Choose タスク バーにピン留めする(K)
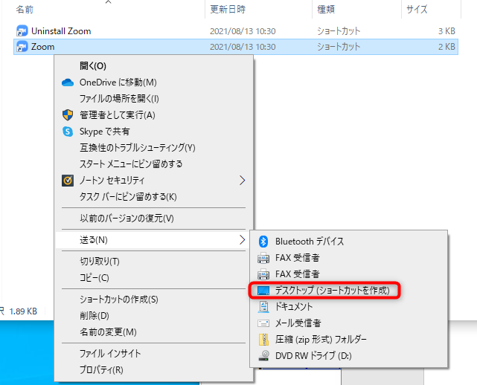 point(153,197)
